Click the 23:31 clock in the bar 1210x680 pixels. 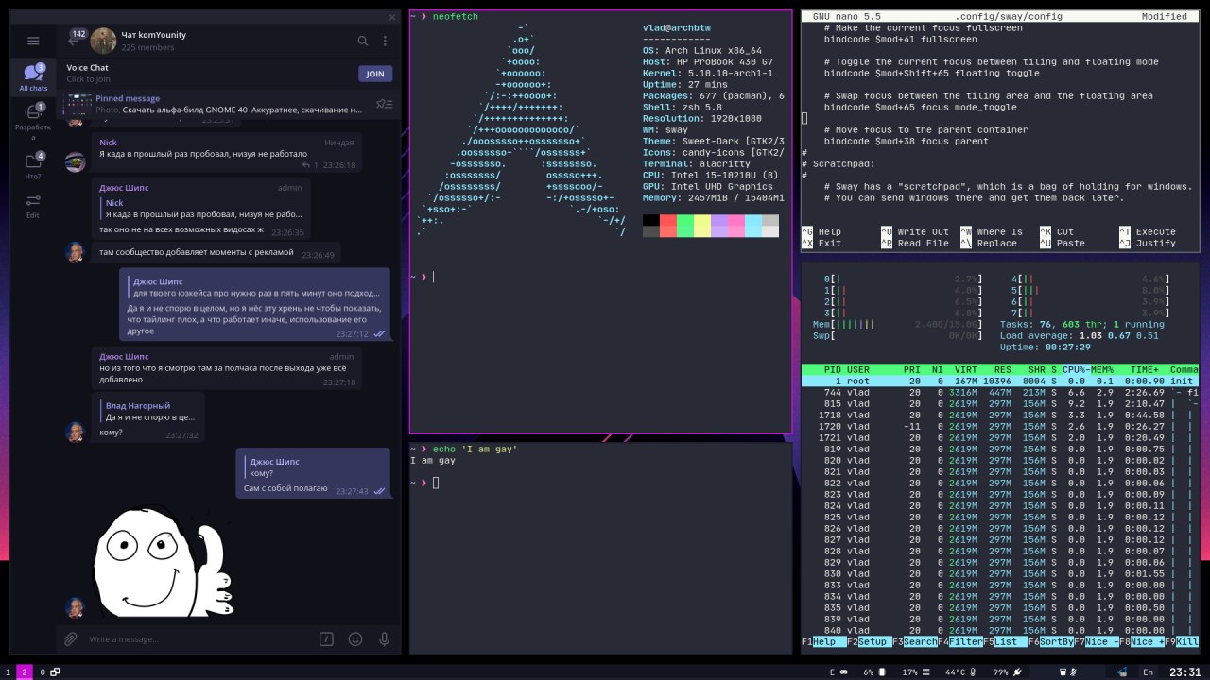coord(1185,672)
